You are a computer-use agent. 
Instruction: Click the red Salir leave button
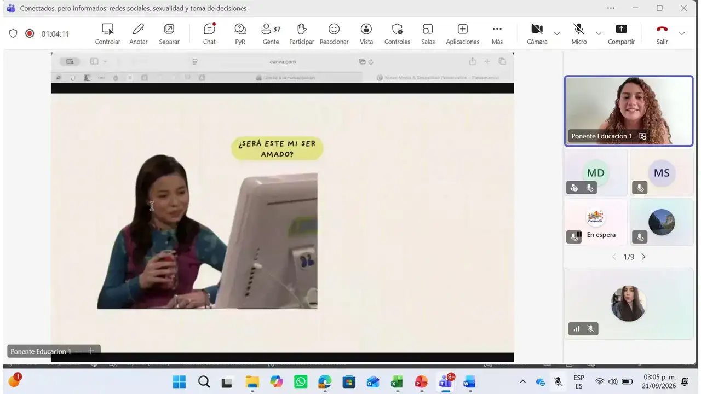(662, 34)
